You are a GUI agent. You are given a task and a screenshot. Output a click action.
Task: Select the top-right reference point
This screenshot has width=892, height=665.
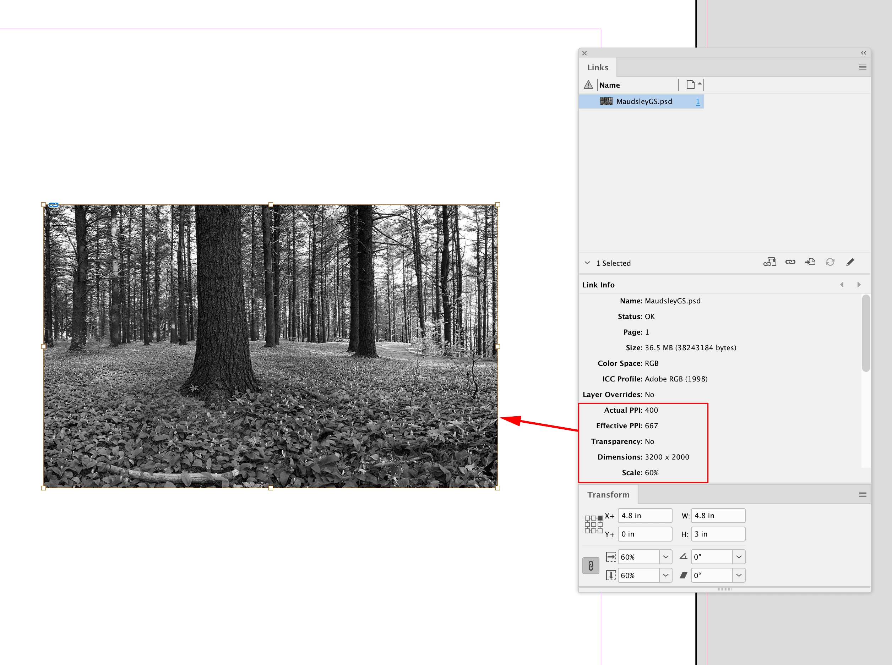(600, 518)
